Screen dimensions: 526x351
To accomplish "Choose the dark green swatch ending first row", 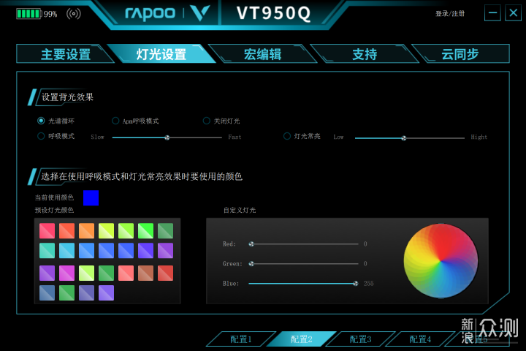I will pos(165,231).
